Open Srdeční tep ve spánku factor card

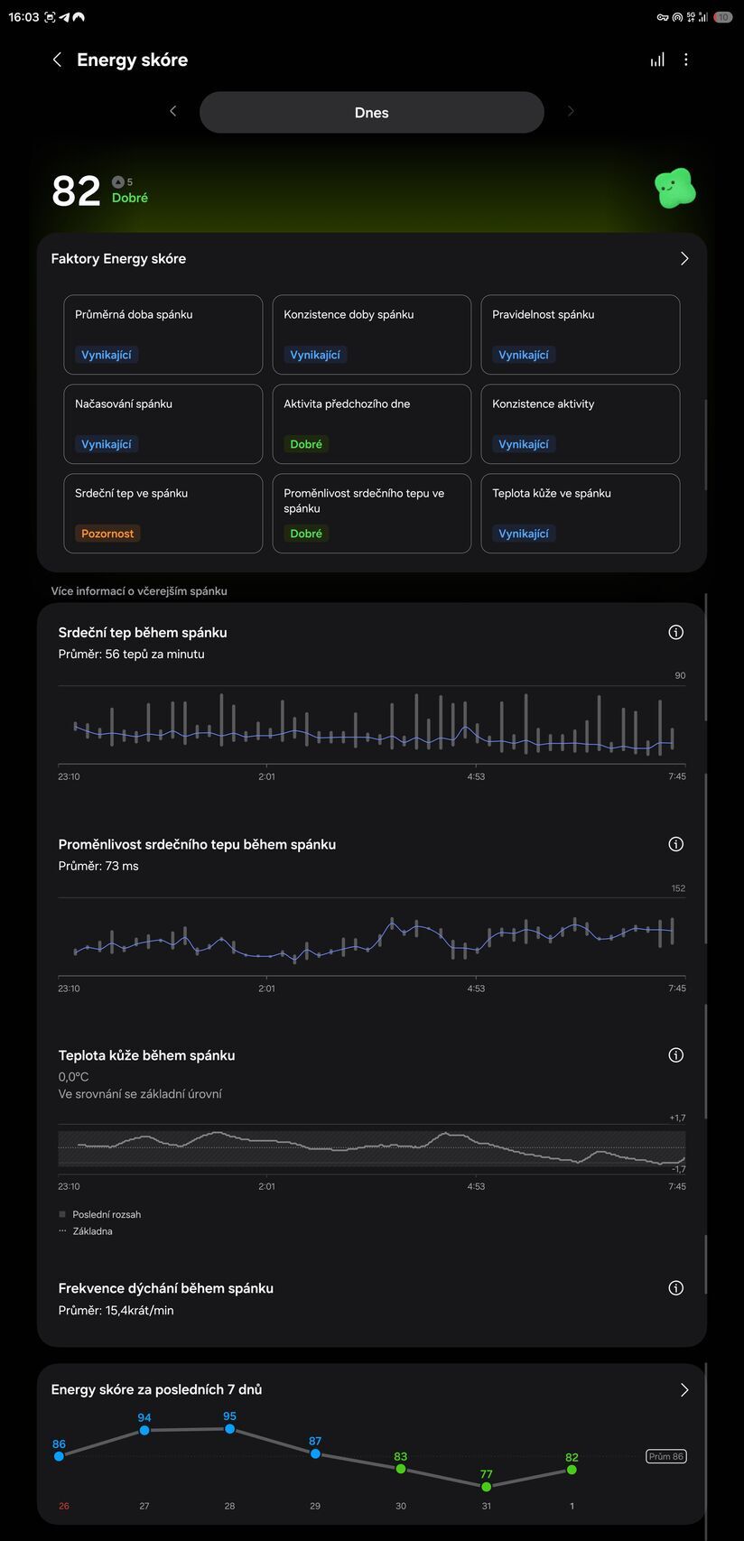(163, 514)
